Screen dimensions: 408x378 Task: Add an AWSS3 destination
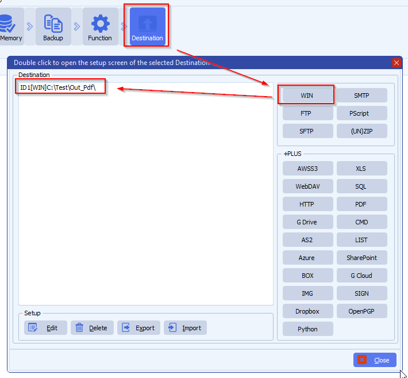click(x=308, y=169)
